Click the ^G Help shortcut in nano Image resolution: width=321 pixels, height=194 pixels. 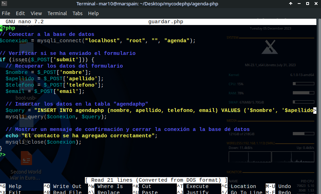(x=11, y=187)
